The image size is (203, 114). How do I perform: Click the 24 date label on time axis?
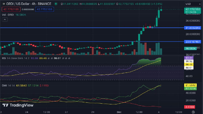[x=26, y=112]
